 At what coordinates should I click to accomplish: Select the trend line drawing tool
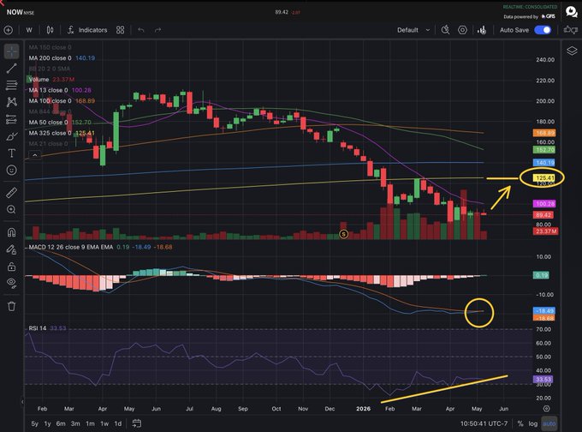[11, 68]
